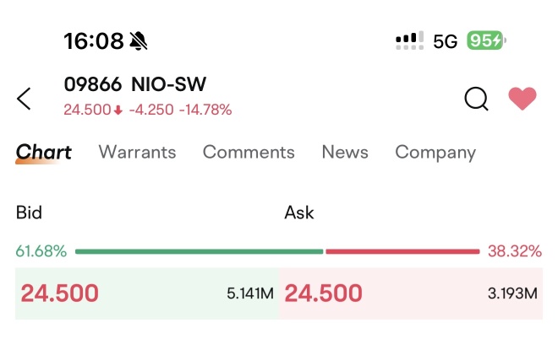Tap the green bid ratio bar

pyautogui.click(x=199, y=251)
